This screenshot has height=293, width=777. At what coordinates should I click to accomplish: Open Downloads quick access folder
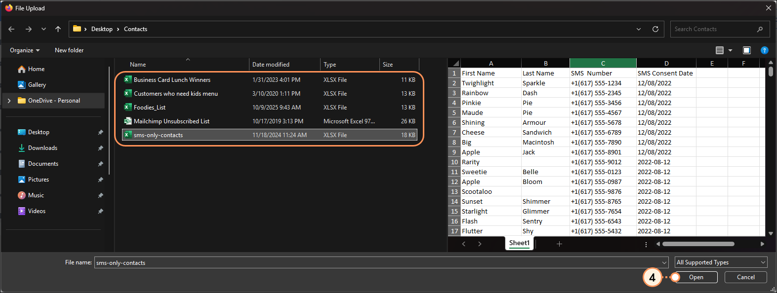[x=42, y=148]
